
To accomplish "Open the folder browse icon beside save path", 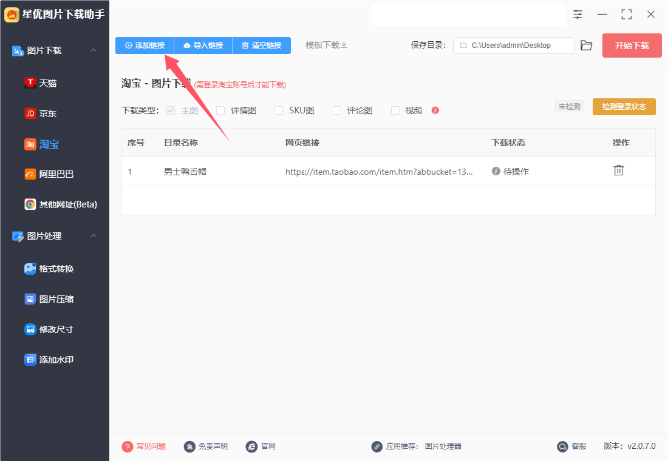I will [x=586, y=45].
